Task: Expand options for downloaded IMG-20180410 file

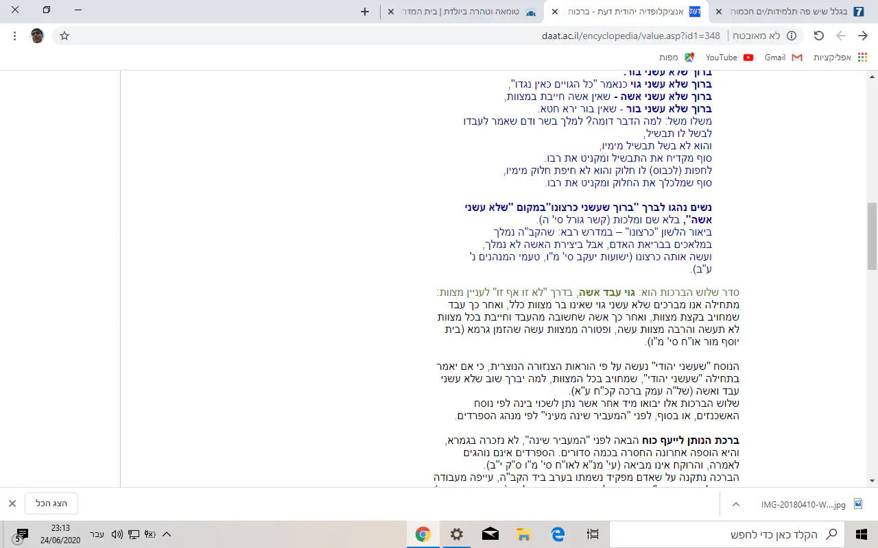Action: click(x=736, y=504)
